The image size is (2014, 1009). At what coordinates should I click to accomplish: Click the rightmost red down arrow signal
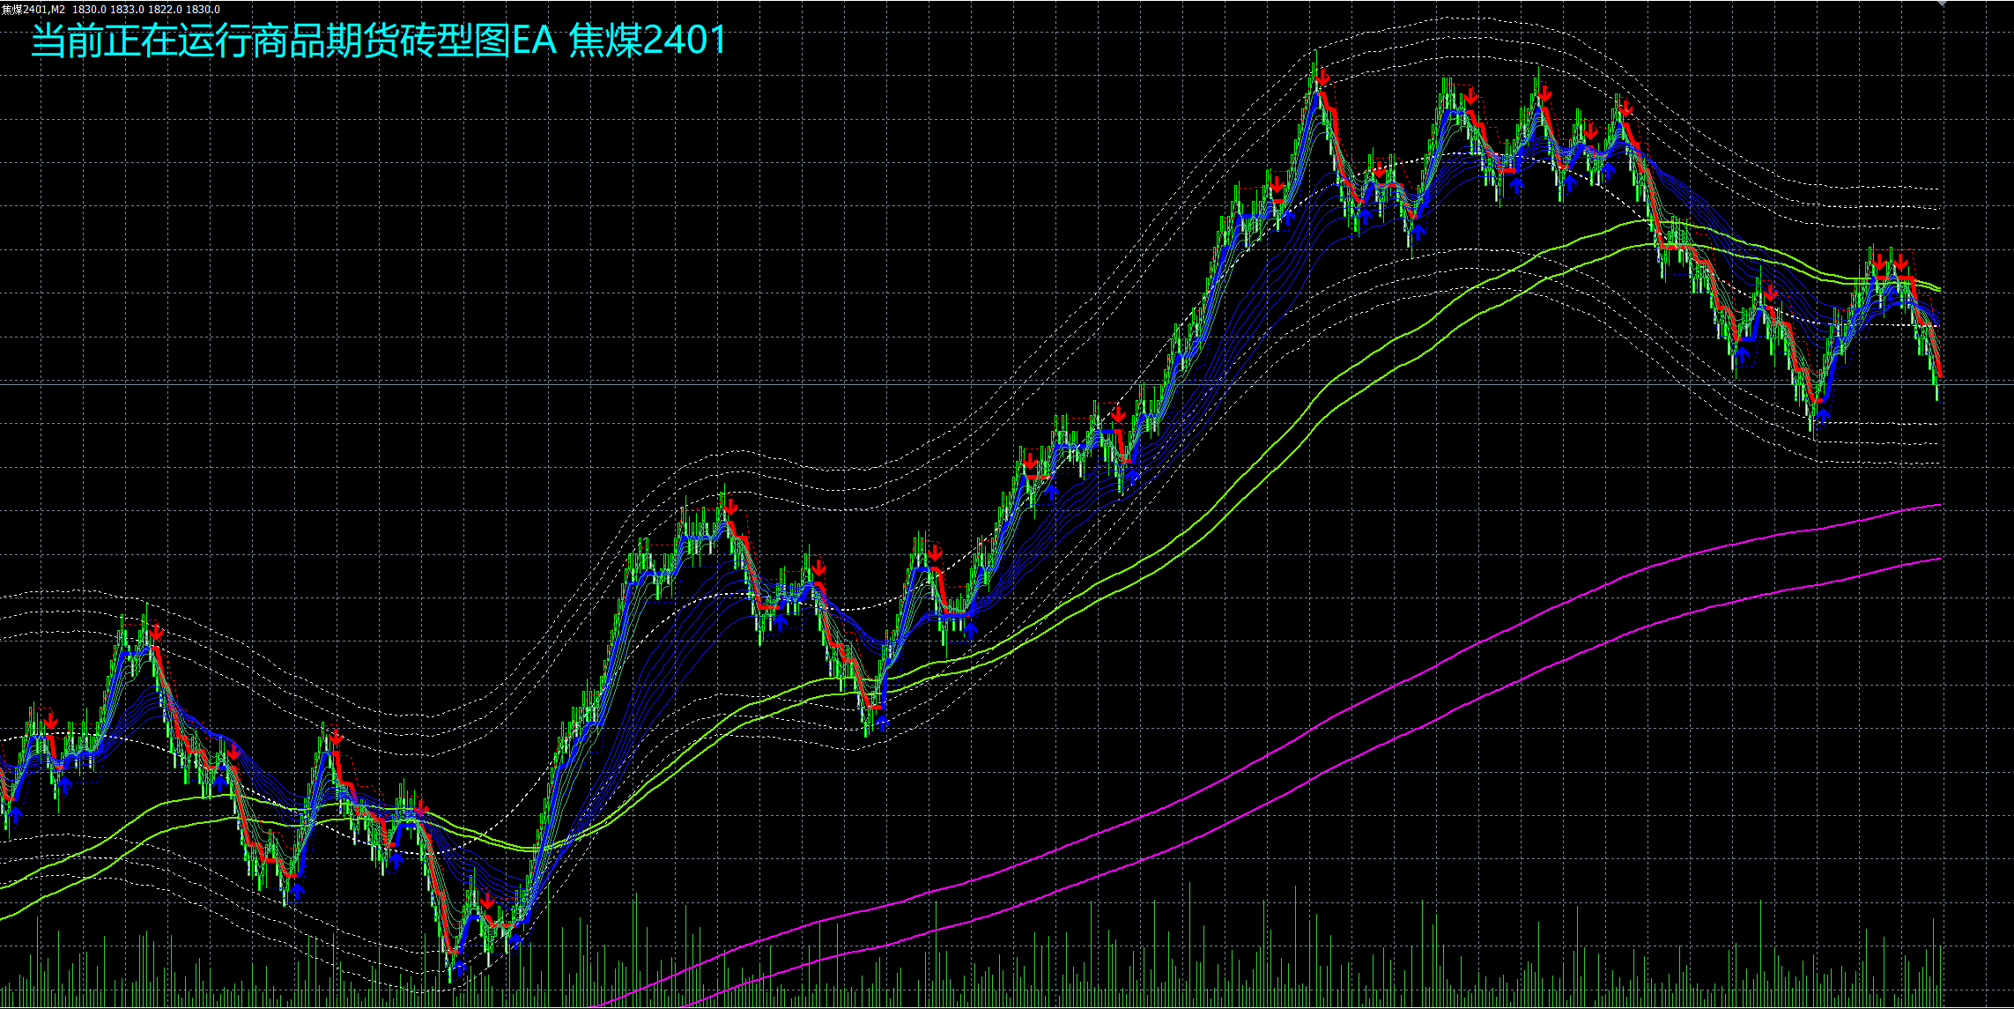click(1901, 262)
